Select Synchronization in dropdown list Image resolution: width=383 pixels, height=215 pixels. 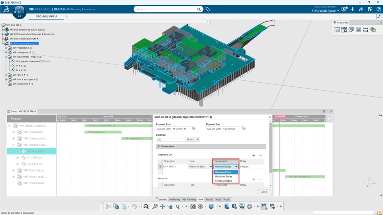[x=226, y=181]
